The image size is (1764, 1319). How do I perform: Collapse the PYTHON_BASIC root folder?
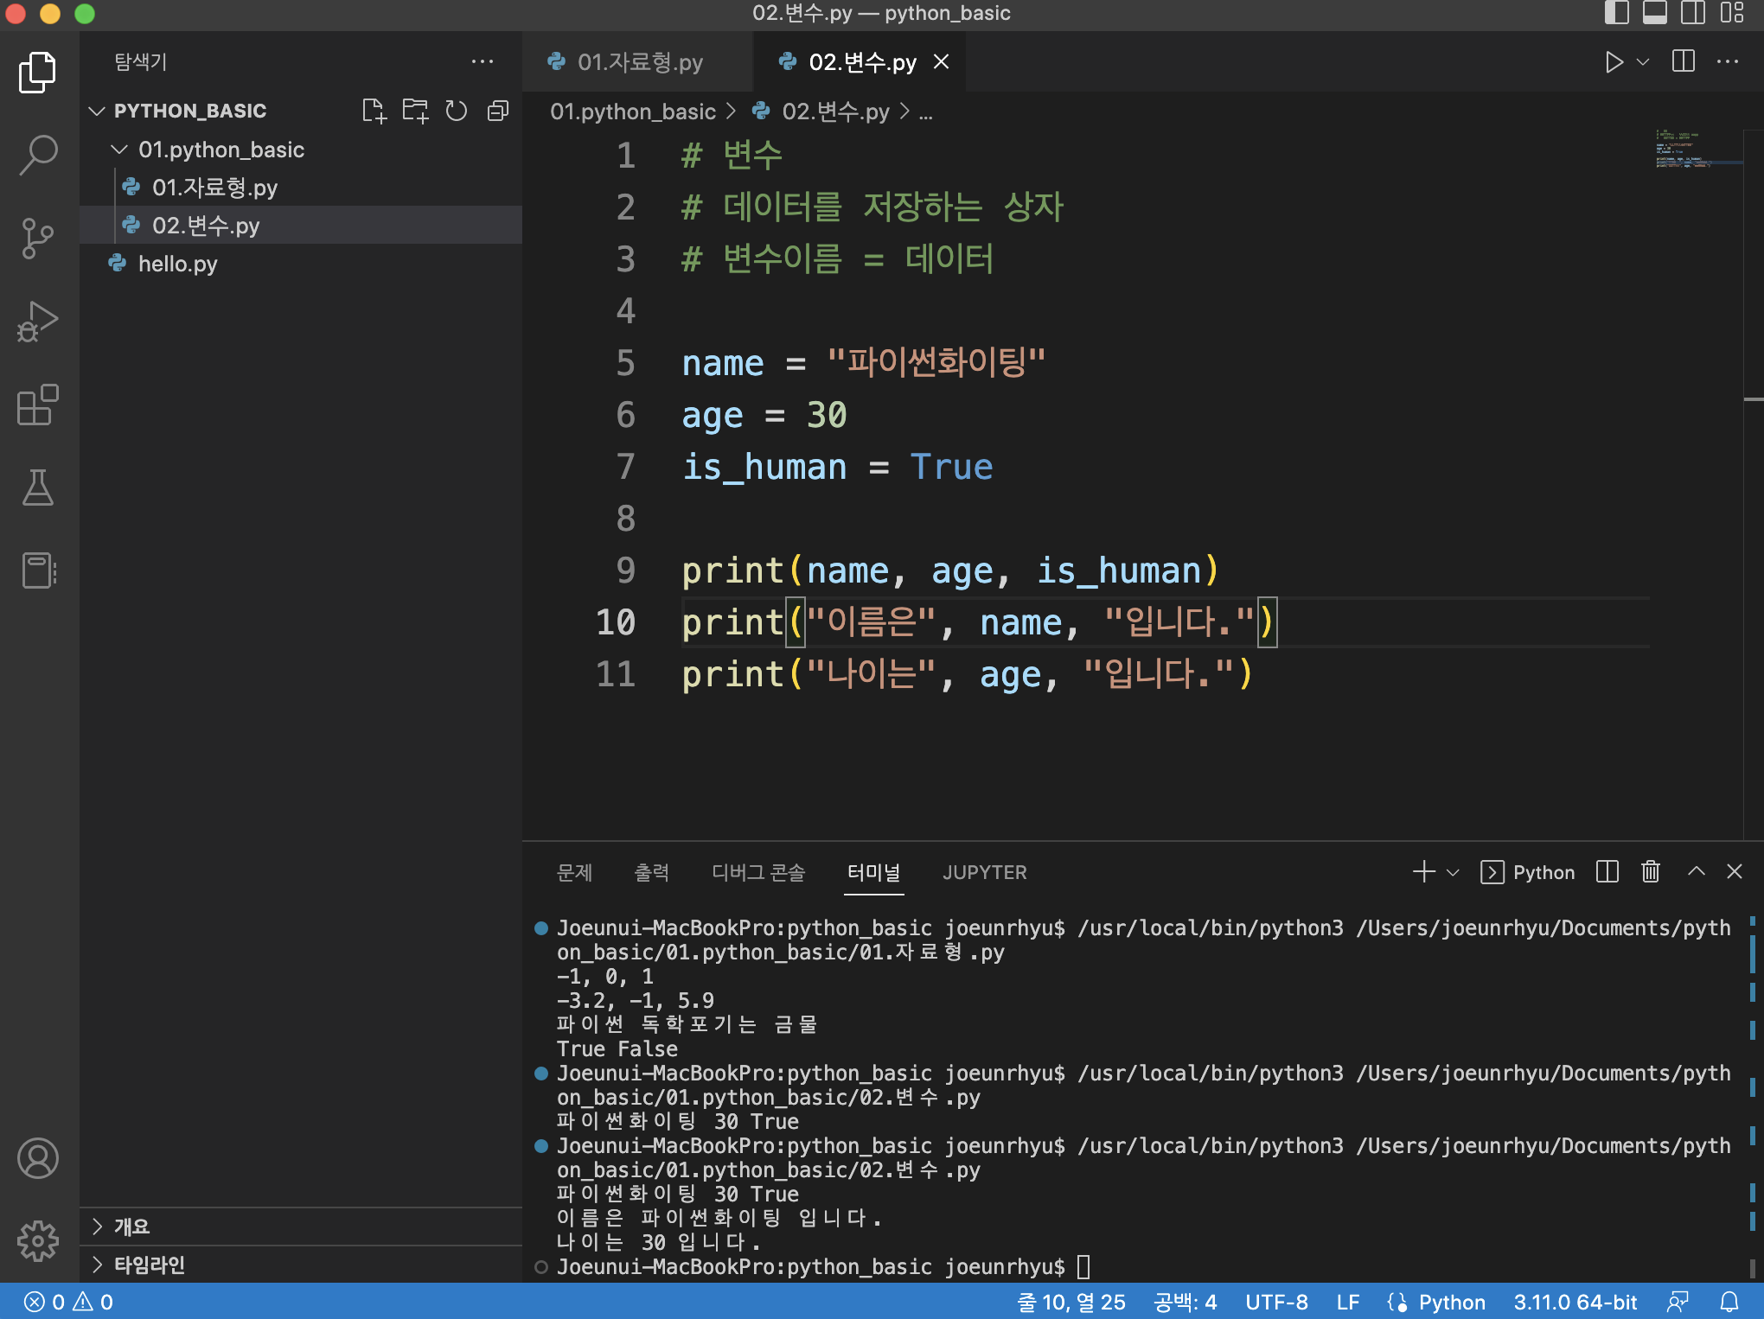(97, 111)
